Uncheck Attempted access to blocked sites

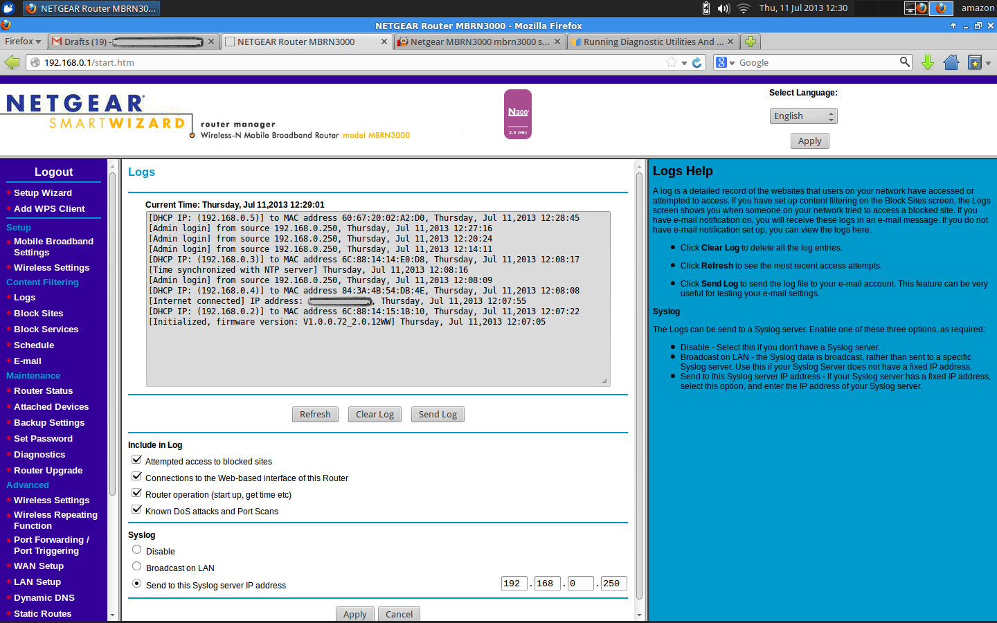click(137, 460)
